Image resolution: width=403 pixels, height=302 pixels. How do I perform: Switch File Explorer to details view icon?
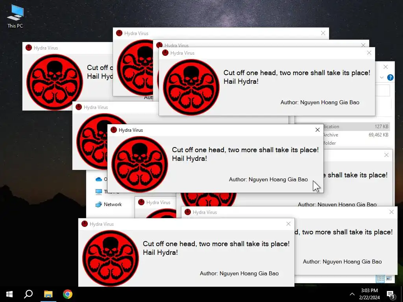pos(381,278)
